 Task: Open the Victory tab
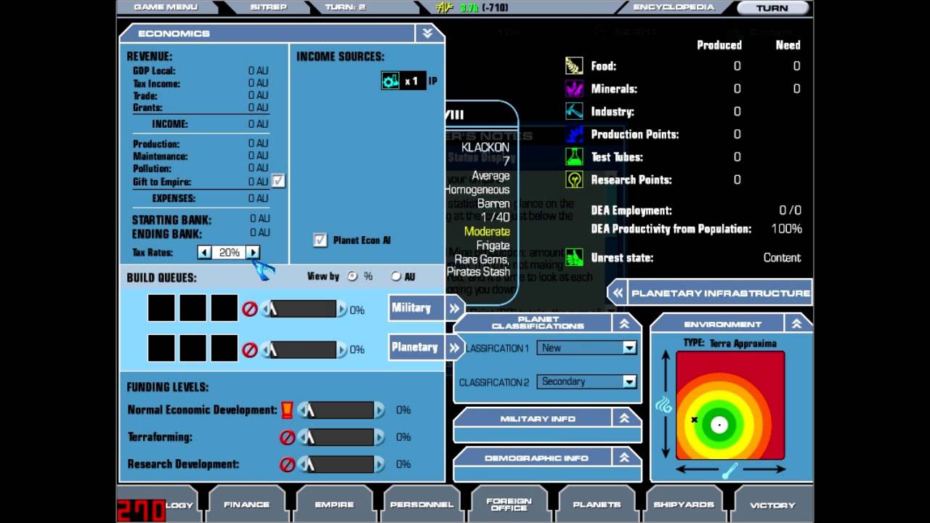(772, 504)
